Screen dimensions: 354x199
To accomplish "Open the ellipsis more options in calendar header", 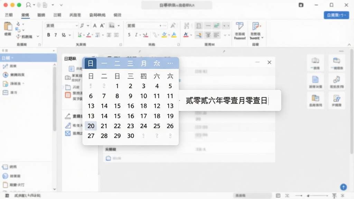I will tap(170, 64).
